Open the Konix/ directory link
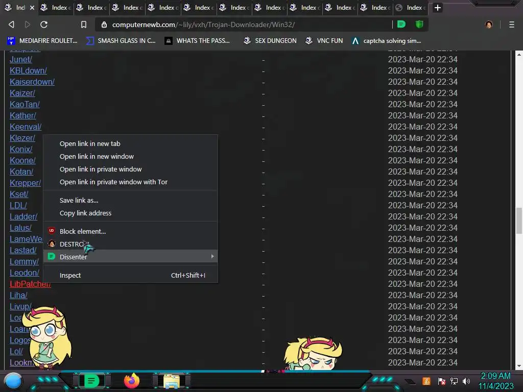The image size is (523, 392). coord(21,150)
